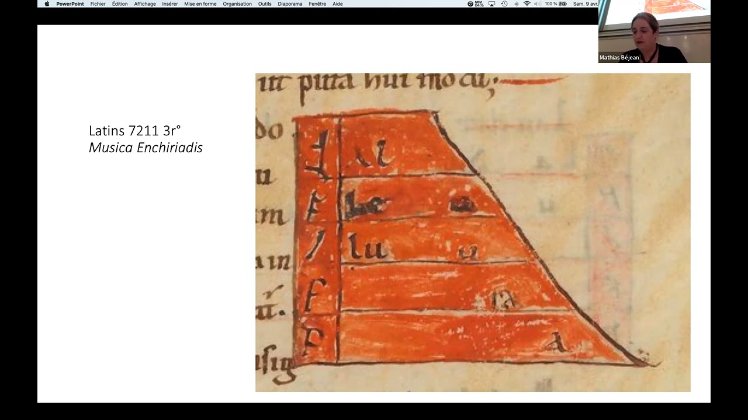Open the sound volume menu
The height and width of the screenshot is (420, 748).
pyautogui.click(x=538, y=3)
